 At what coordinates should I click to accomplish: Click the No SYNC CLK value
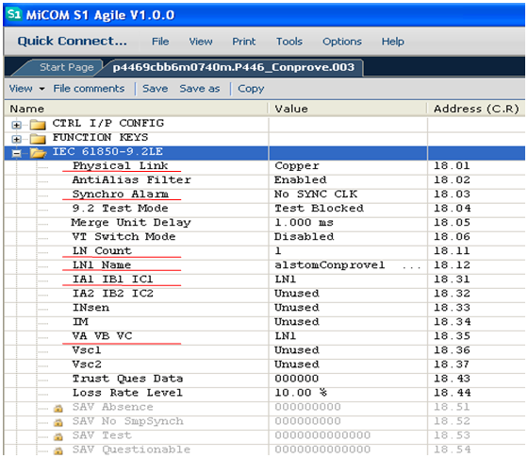[x=316, y=194]
